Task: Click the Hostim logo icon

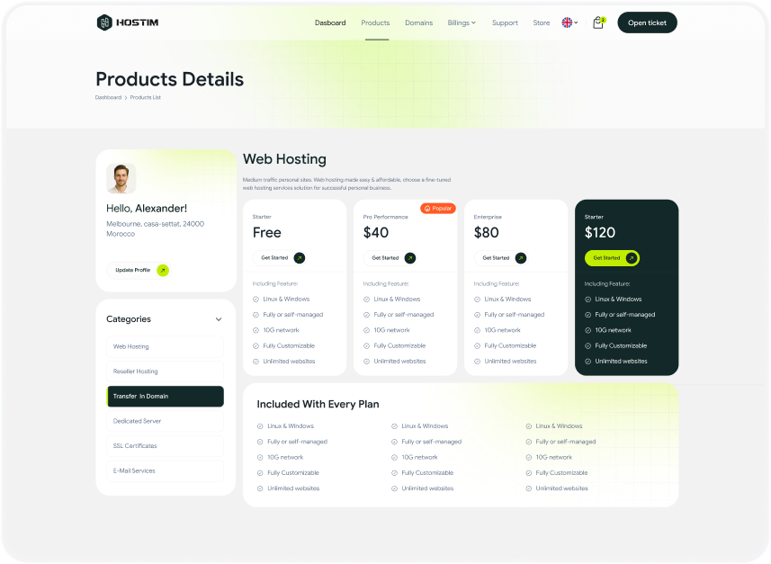Action: 104,22
